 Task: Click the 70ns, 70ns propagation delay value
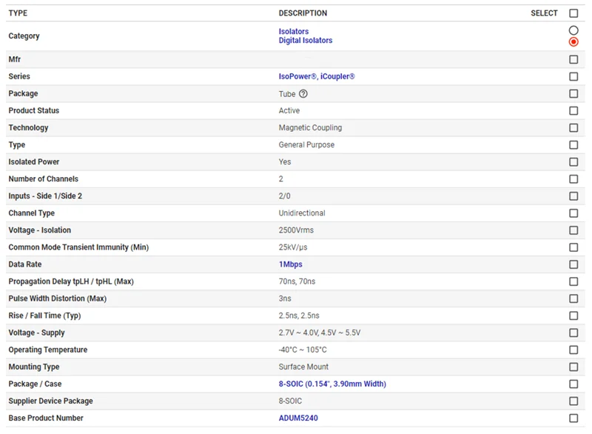pos(297,281)
